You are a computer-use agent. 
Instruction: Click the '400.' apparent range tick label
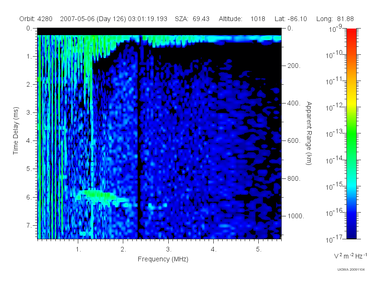294,103
